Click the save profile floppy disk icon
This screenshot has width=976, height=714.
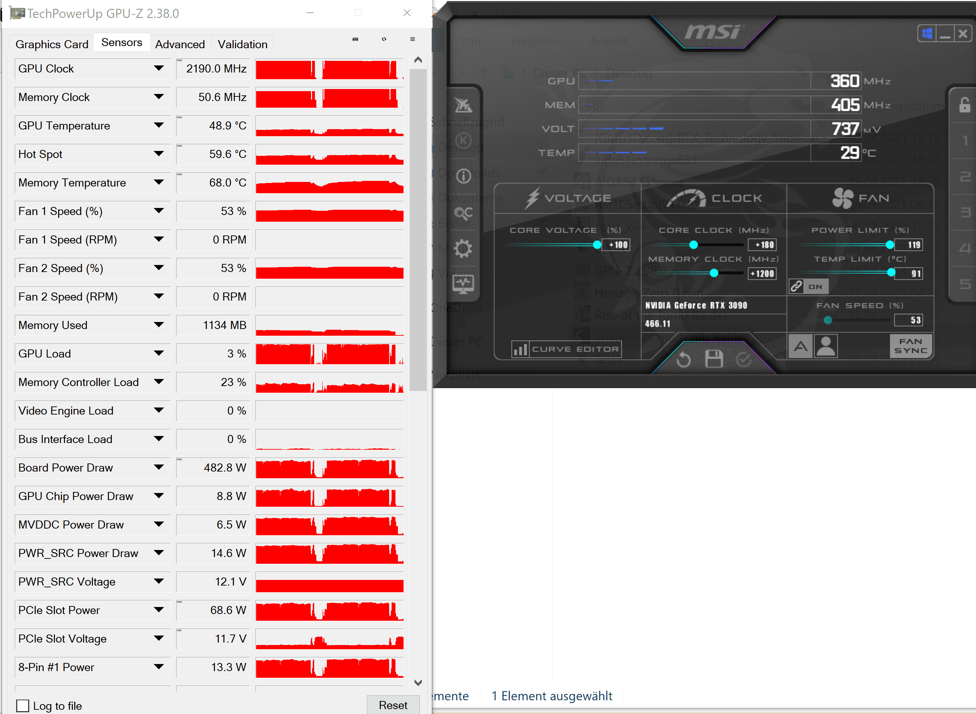(714, 359)
